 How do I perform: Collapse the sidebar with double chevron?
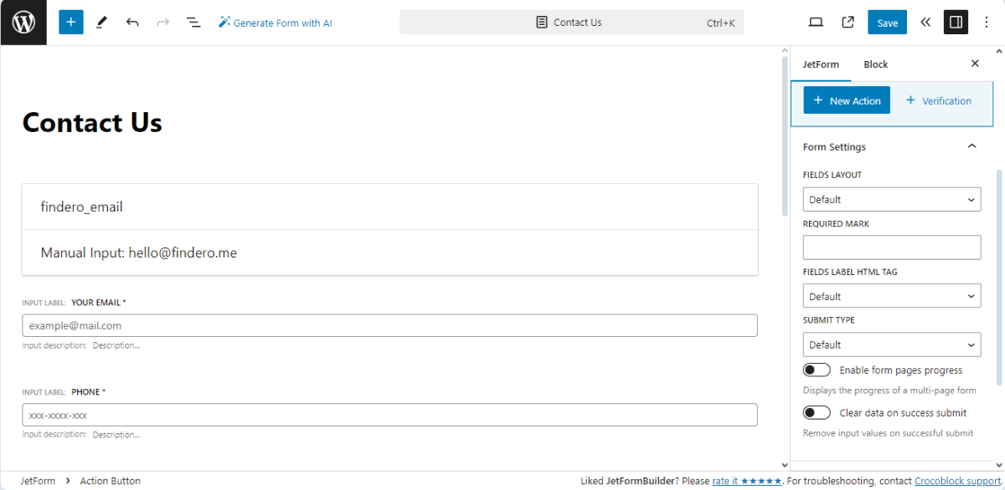925,22
